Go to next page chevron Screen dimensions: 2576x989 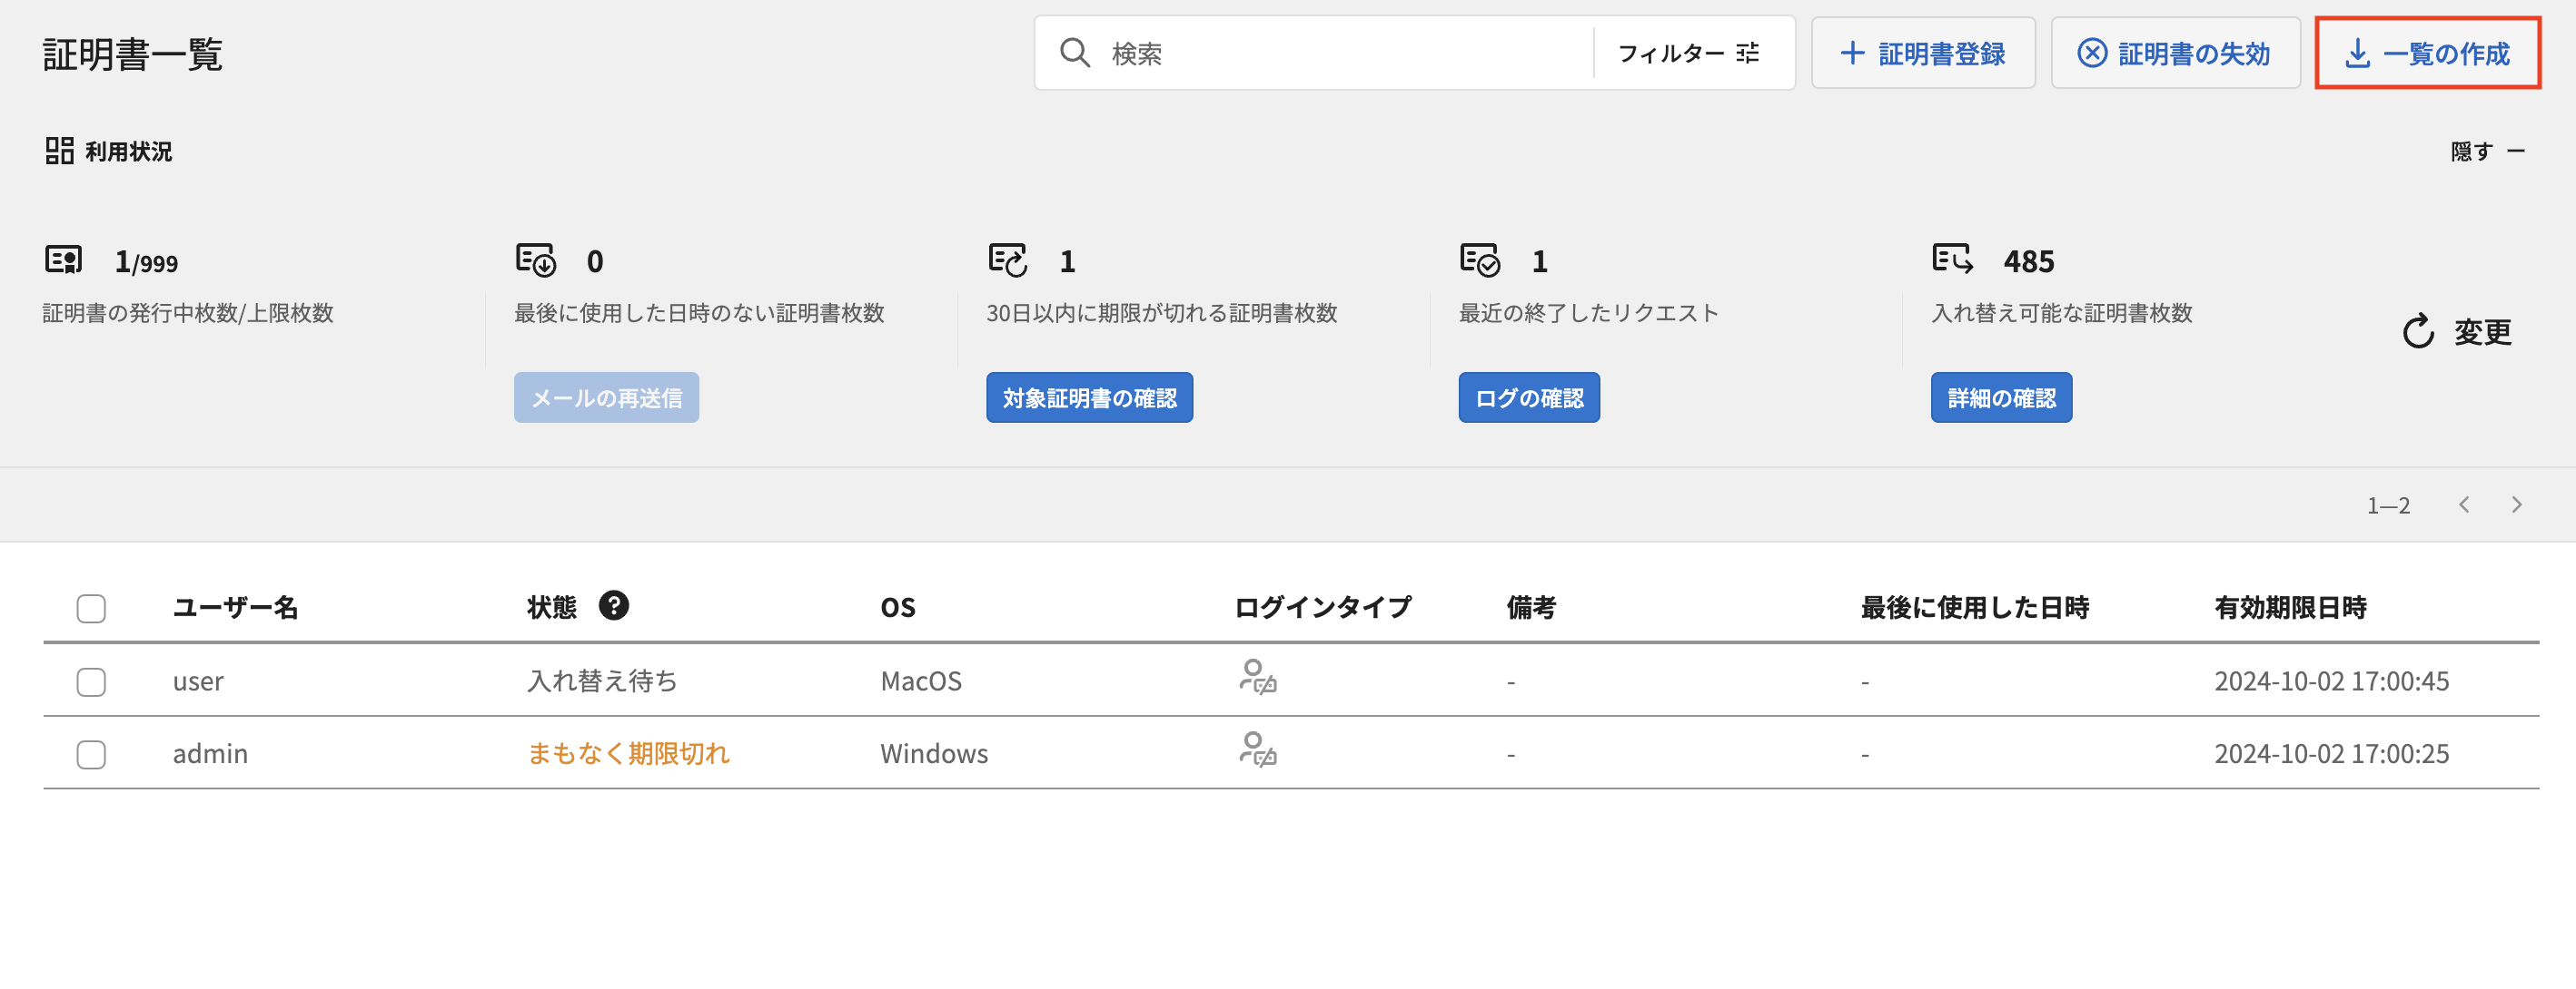[x=2516, y=504]
